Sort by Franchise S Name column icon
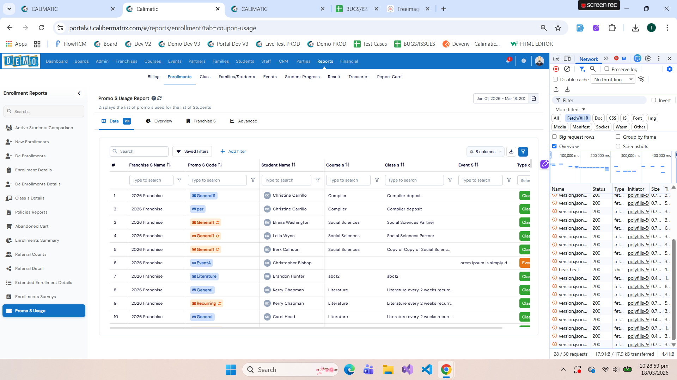The width and height of the screenshot is (677, 380). click(169, 165)
